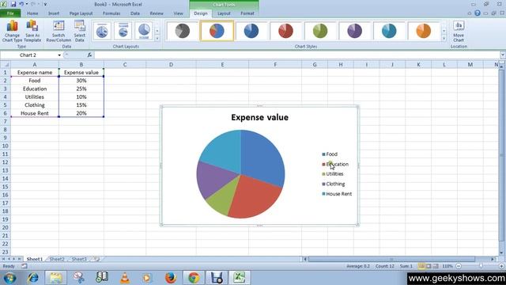Select row 10 header
Screen dimensions: 506x285
tap(6, 146)
